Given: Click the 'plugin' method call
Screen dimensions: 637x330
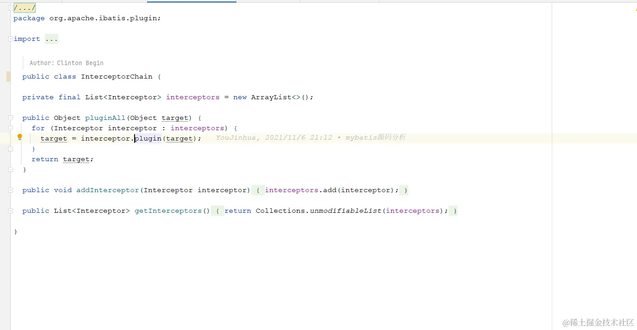Looking at the screenshot, I should [x=148, y=138].
